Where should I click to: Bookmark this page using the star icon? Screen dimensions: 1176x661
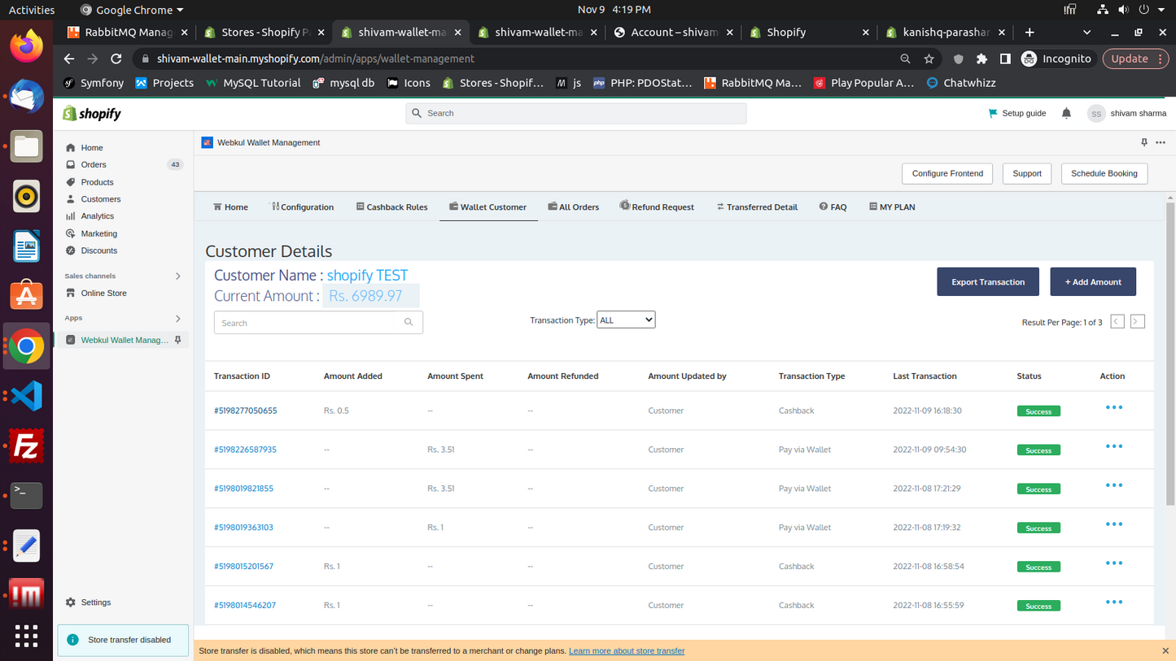click(929, 59)
